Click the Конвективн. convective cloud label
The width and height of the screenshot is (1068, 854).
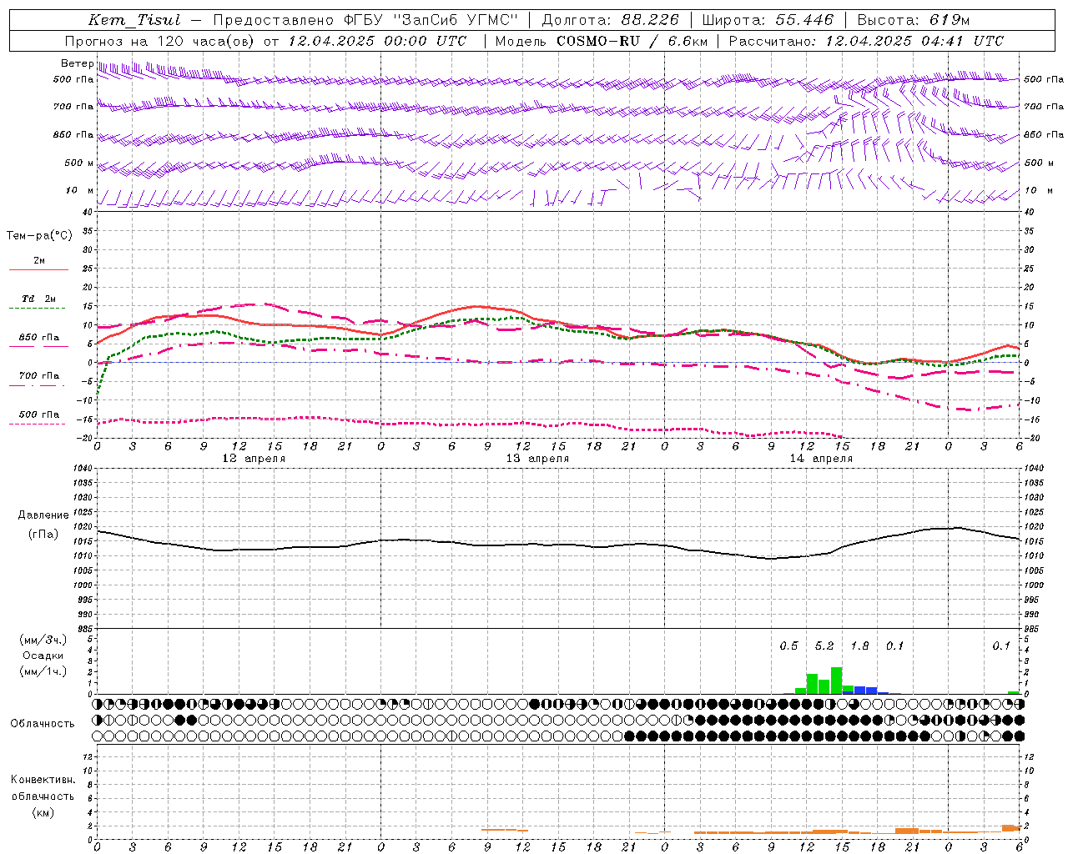point(43,780)
